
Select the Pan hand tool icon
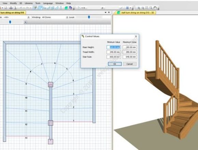pos(155,8)
